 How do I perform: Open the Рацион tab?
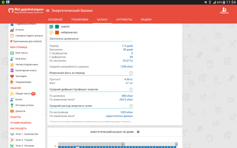(x=146, y=20)
